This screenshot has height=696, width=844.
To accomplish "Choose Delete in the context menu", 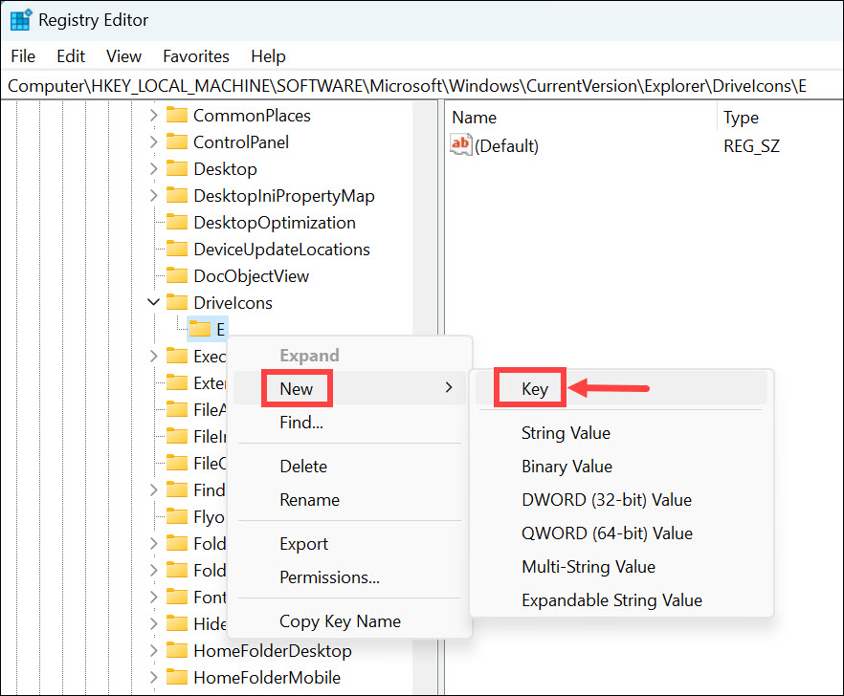I will point(349,467).
